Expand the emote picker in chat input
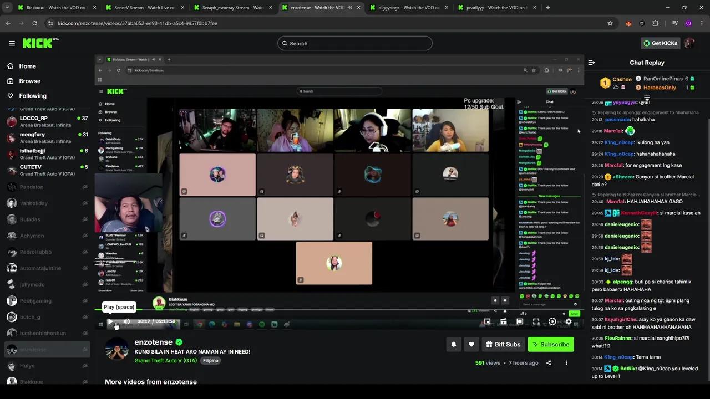 click(x=575, y=304)
